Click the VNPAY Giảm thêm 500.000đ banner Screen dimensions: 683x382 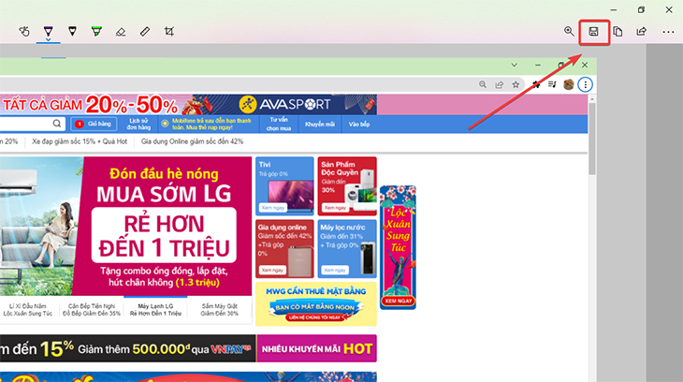click(x=127, y=348)
